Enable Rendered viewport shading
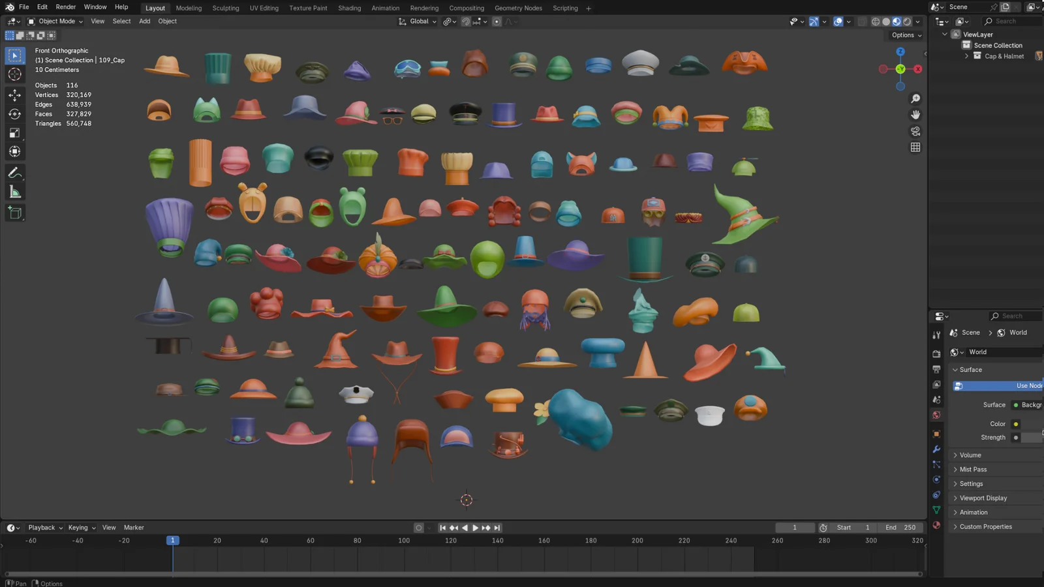The width and height of the screenshot is (1044, 587). pyautogui.click(x=907, y=21)
